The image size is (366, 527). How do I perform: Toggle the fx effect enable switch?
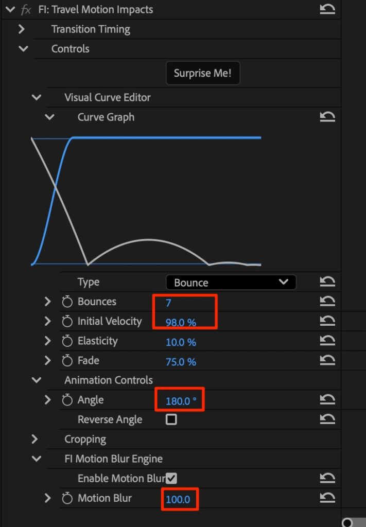26,10
